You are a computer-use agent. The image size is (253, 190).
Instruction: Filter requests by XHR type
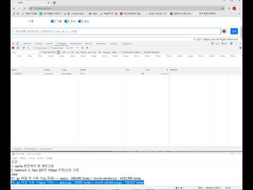click(x=64, y=52)
